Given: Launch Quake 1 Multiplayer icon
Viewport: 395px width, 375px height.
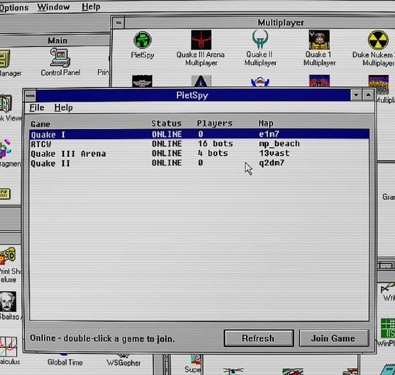Looking at the screenshot, I should pos(319,40).
